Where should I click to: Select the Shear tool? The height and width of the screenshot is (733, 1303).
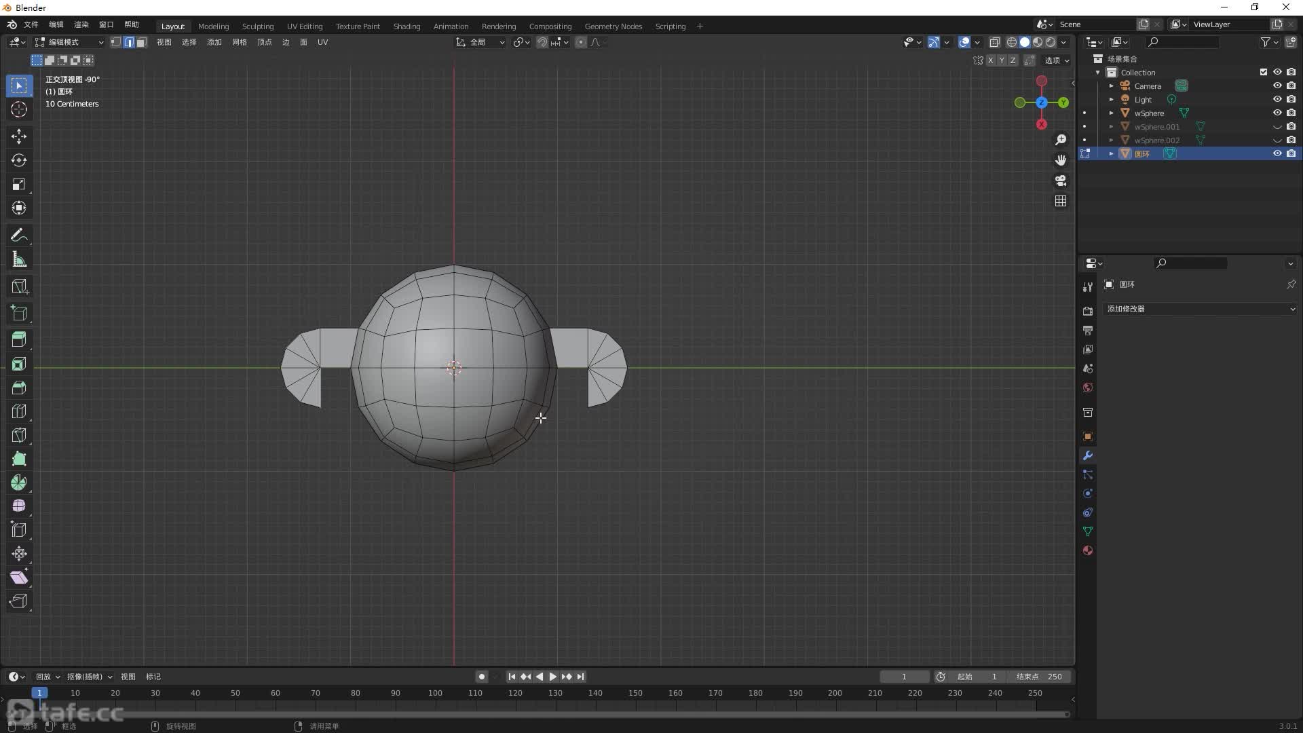[x=19, y=578]
